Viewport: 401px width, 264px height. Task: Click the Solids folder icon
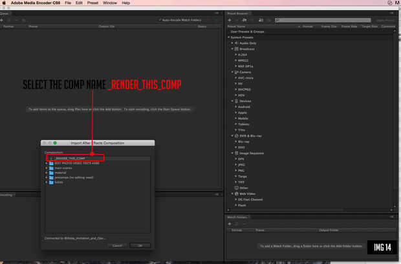[51, 182]
